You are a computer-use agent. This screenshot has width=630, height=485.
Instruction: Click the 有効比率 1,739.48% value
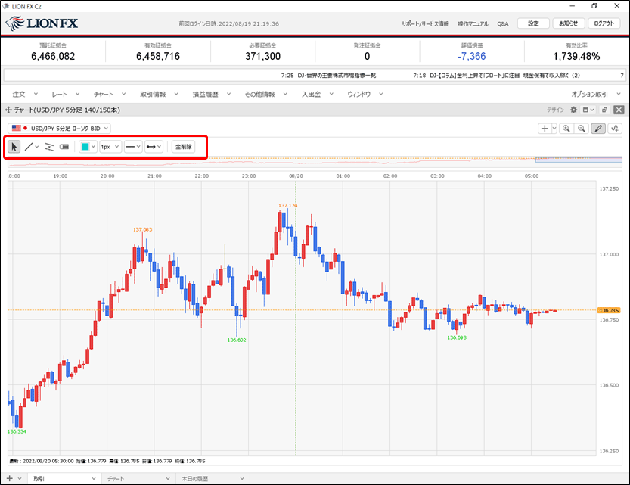576,56
